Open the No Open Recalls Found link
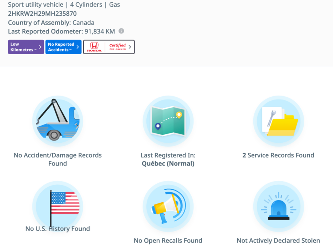 click(x=168, y=240)
